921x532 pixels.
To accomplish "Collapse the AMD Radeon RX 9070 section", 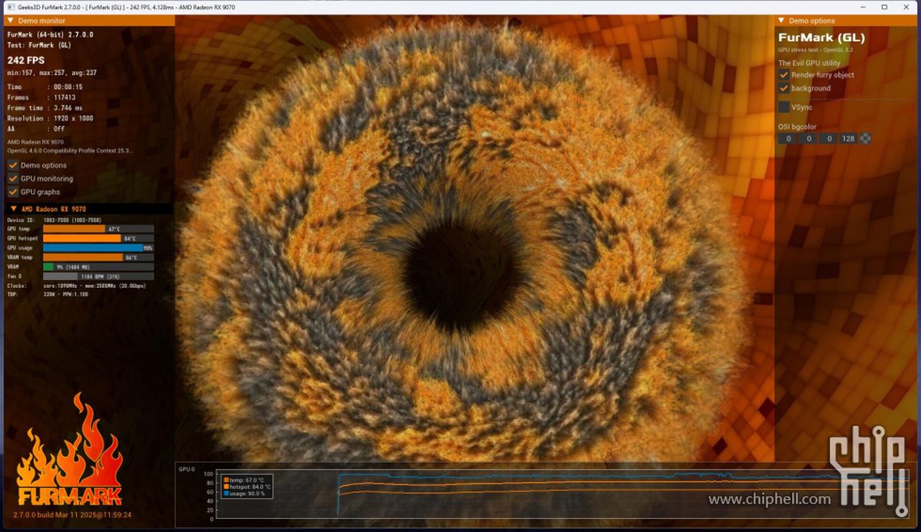I will [x=14, y=209].
